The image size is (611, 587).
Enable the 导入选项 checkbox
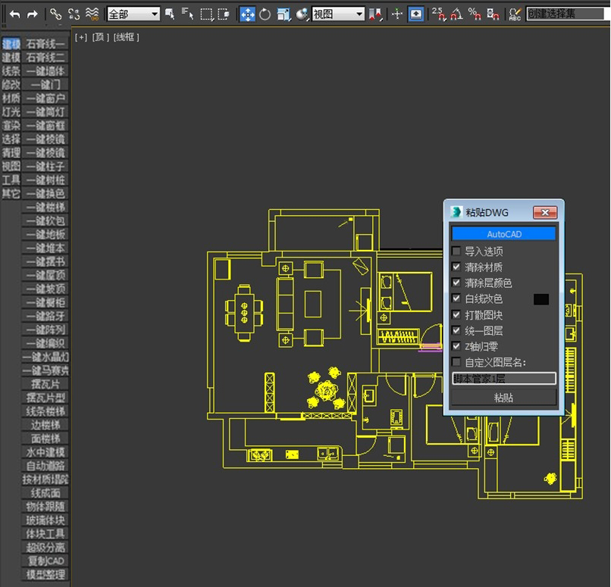pos(456,251)
